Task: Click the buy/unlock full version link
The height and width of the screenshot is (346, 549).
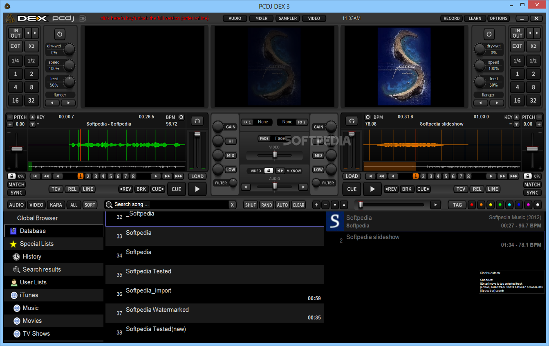Action: pyautogui.click(x=155, y=18)
